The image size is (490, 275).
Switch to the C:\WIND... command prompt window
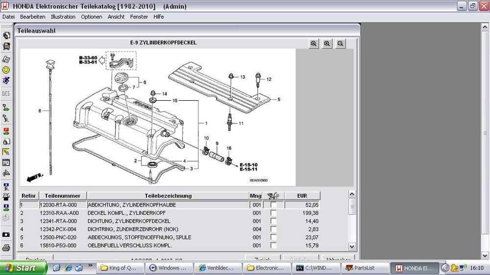317,268
